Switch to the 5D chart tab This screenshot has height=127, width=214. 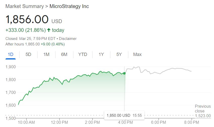click(x=28, y=54)
